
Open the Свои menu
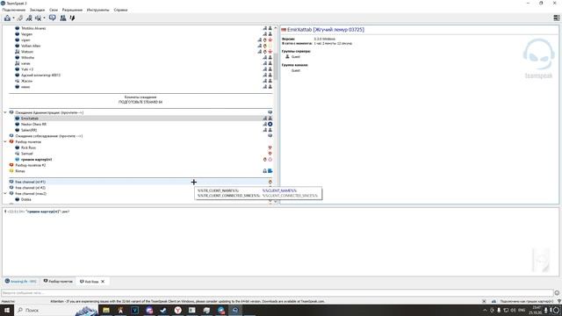pyautogui.click(x=54, y=10)
